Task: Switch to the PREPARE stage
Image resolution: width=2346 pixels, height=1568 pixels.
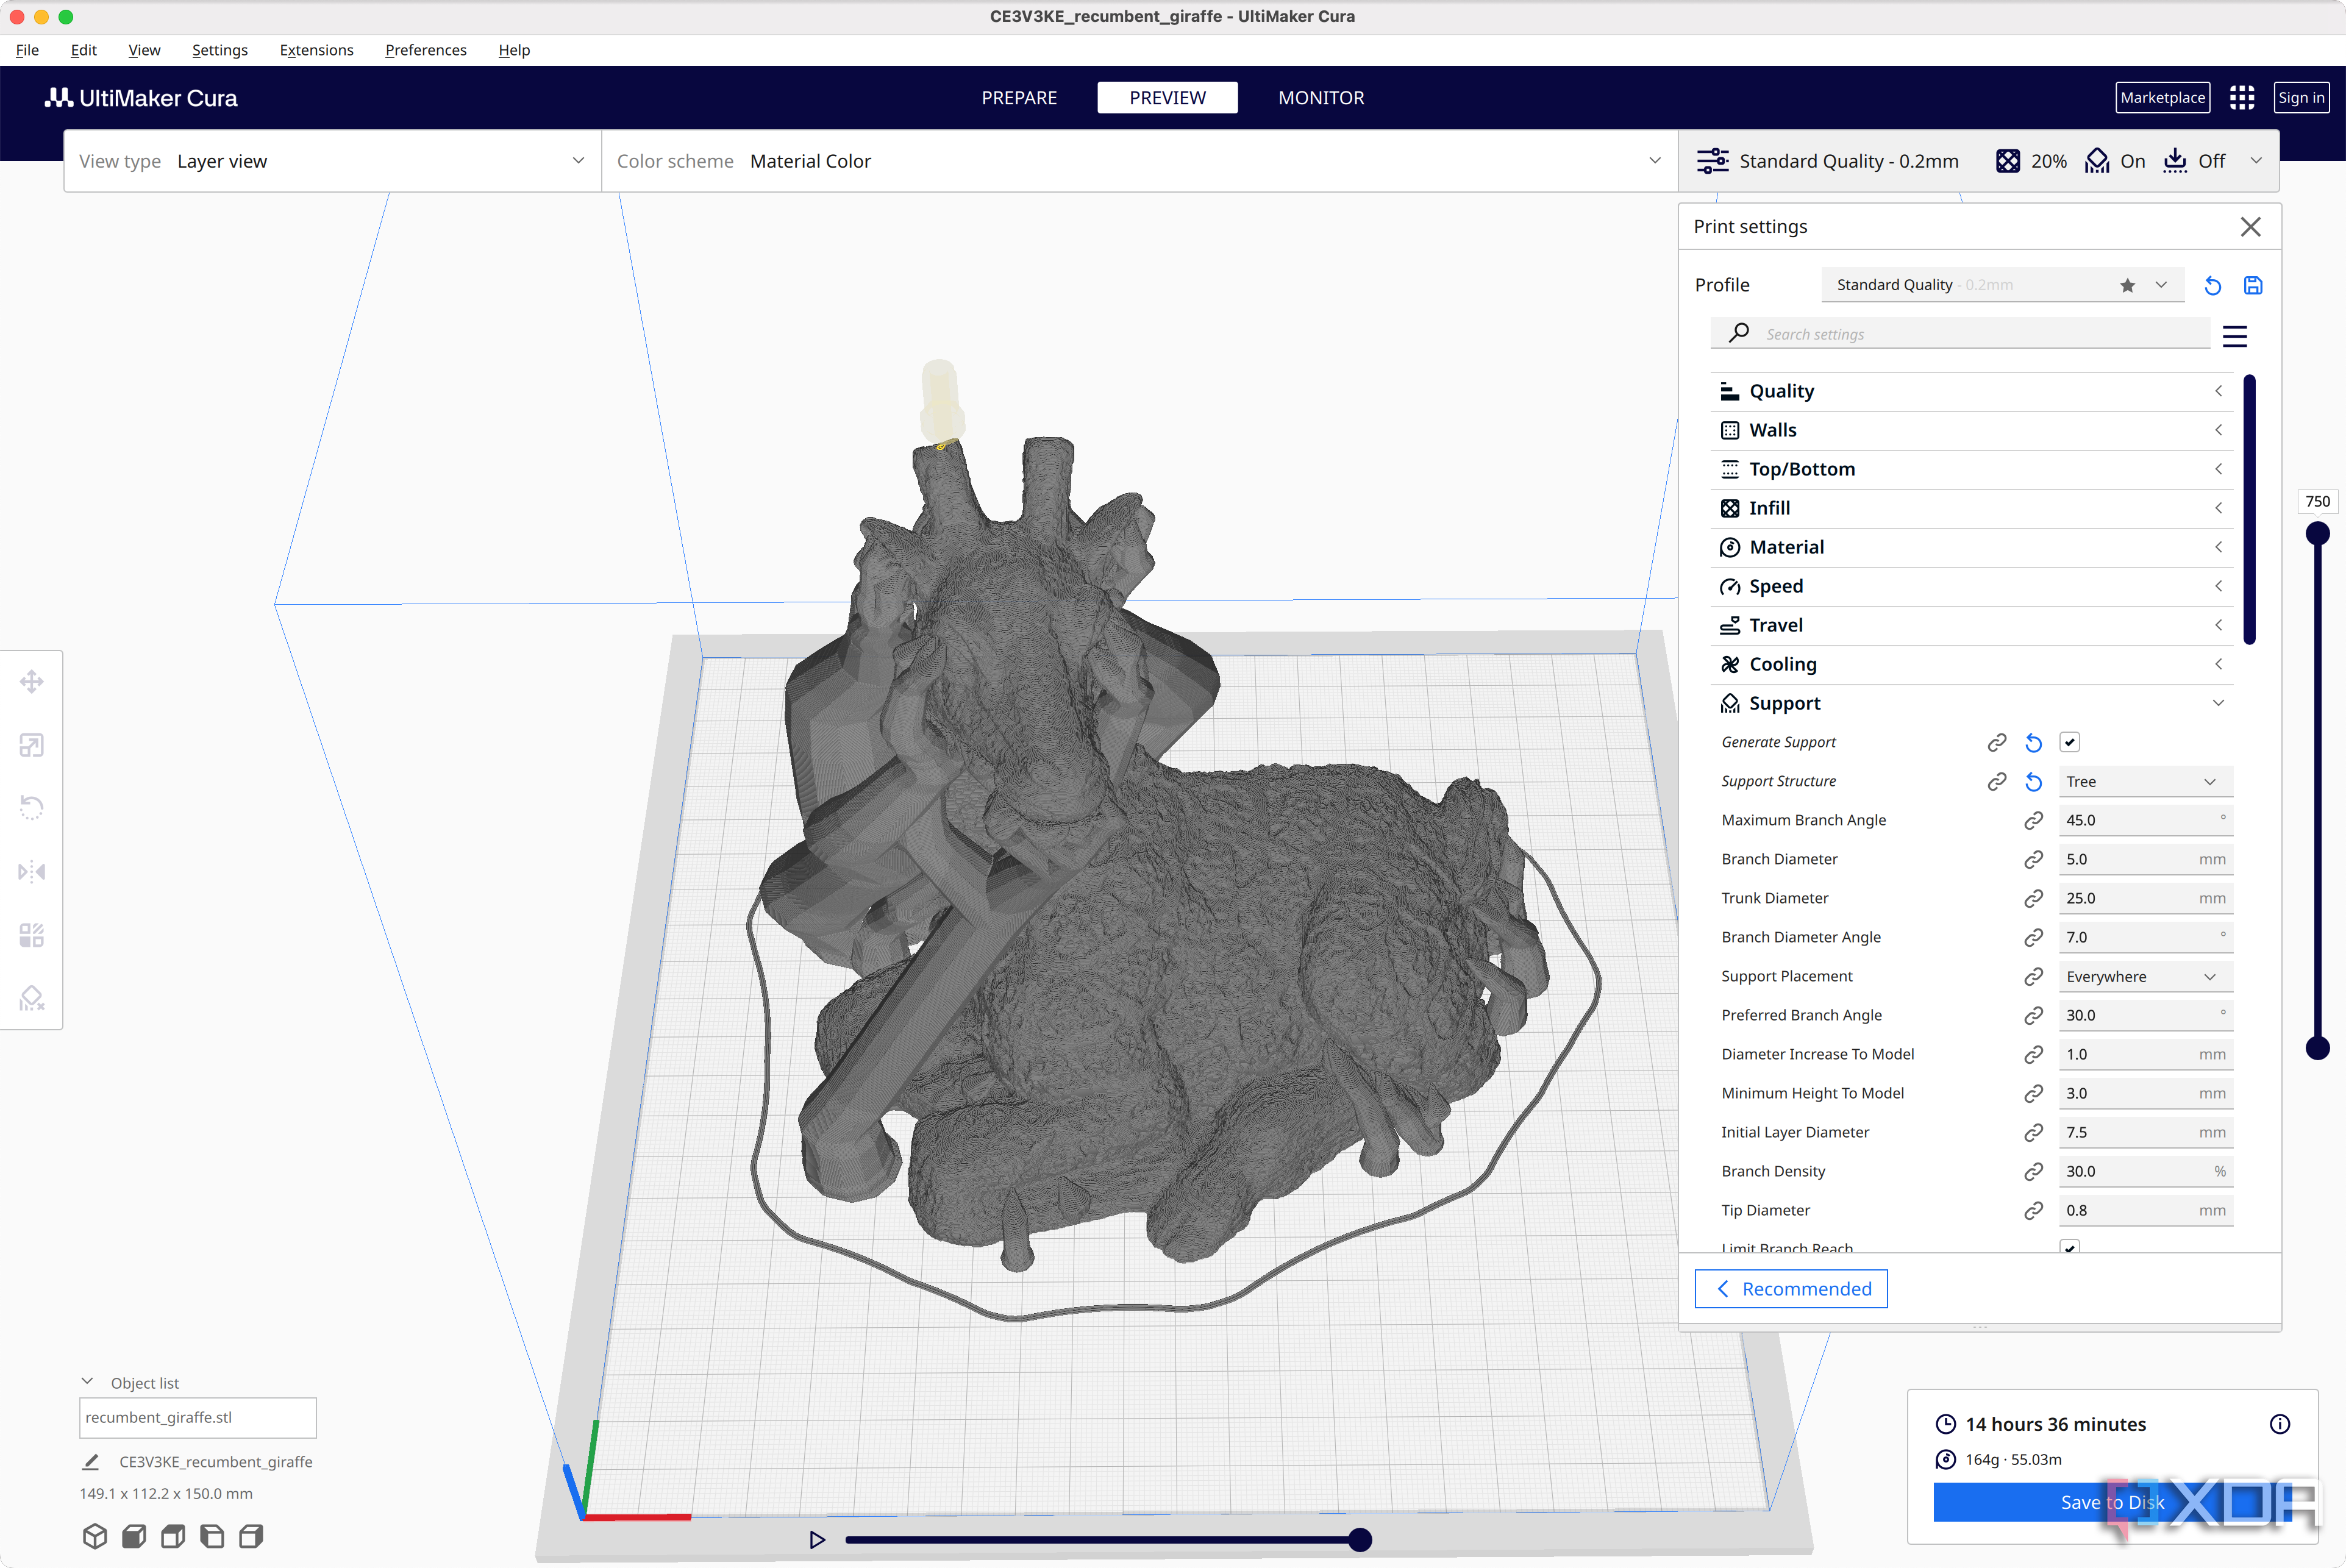Action: point(1019,98)
